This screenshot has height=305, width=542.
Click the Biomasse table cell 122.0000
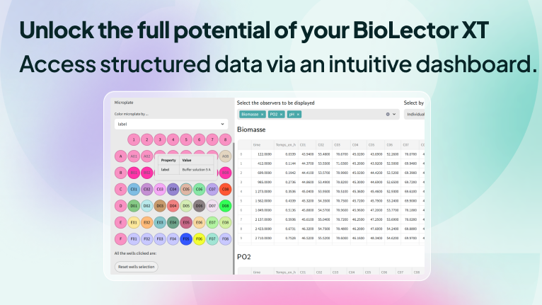point(263,154)
